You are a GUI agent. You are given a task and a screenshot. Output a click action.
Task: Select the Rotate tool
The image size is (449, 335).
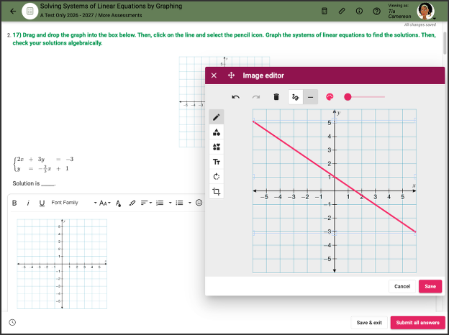click(217, 177)
